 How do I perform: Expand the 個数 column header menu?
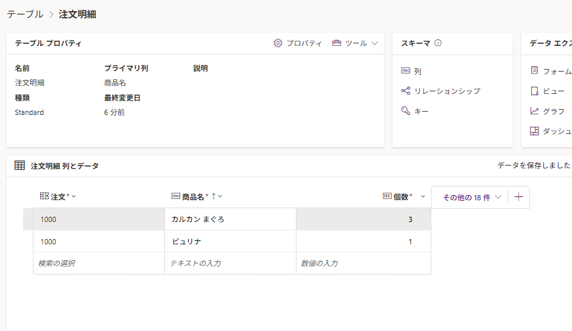point(422,196)
